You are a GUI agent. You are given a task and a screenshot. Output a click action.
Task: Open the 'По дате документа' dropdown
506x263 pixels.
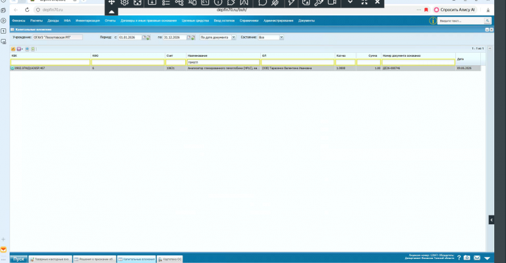(234, 38)
